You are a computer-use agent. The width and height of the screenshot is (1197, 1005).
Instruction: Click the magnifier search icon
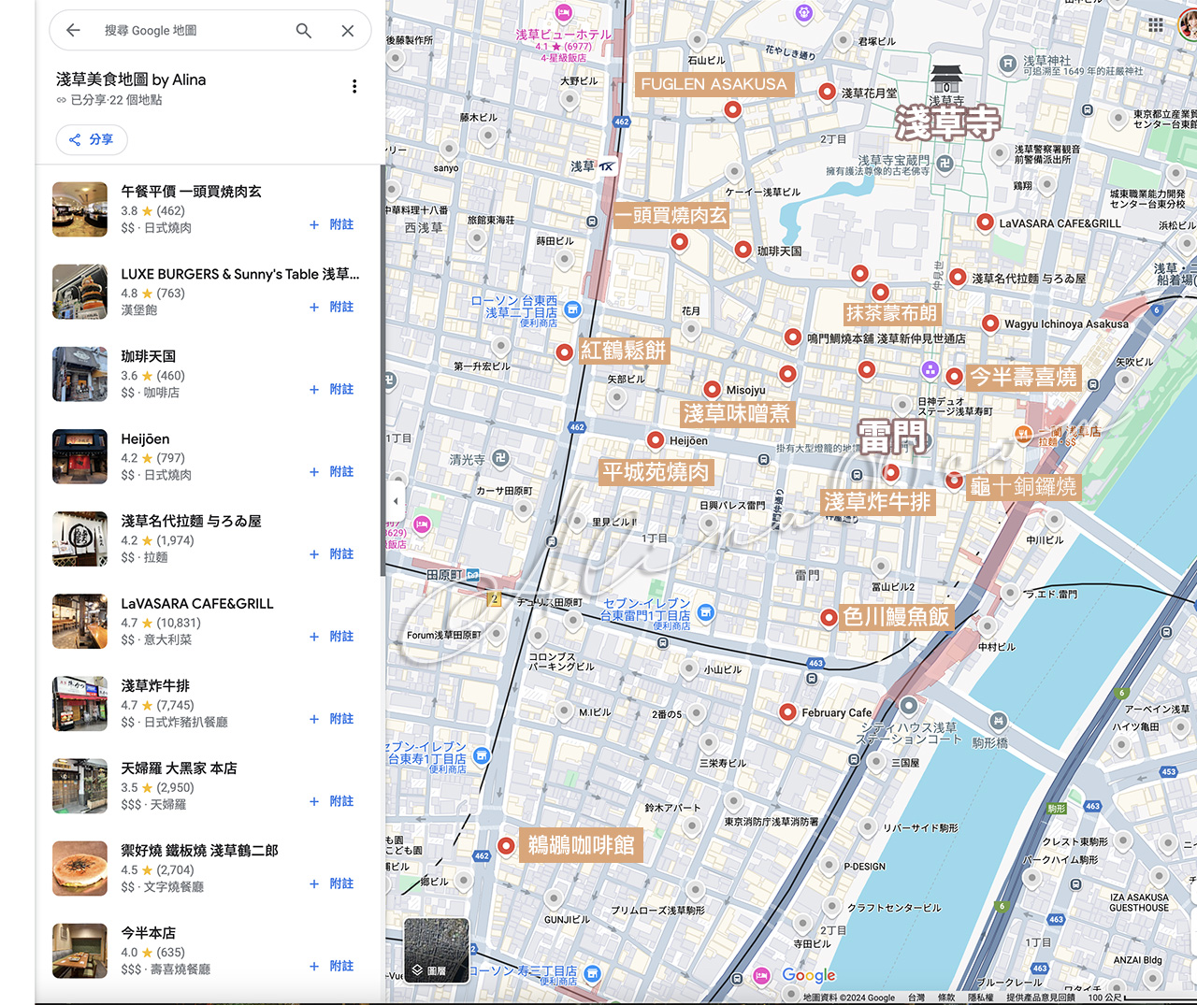pyautogui.click(x=304, y=31)
